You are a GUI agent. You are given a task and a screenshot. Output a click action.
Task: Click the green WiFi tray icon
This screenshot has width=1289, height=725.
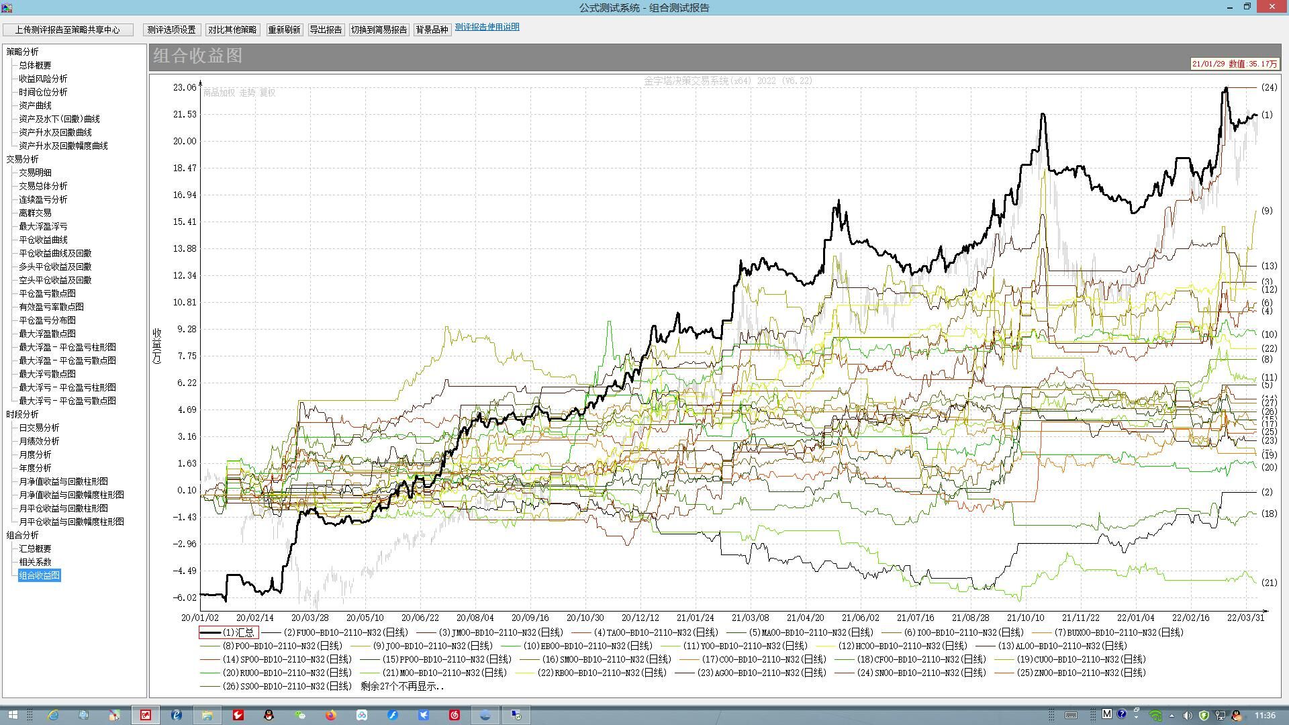point(1155,715)
